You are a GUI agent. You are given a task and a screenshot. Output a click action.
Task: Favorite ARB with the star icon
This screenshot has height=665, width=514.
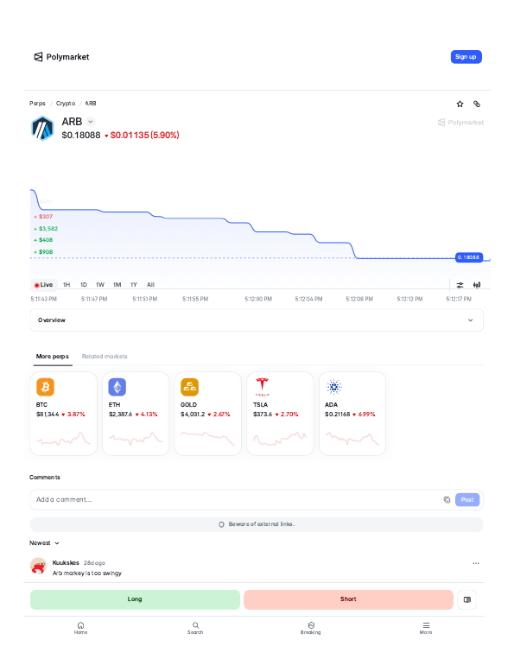[x=460, y=104]
